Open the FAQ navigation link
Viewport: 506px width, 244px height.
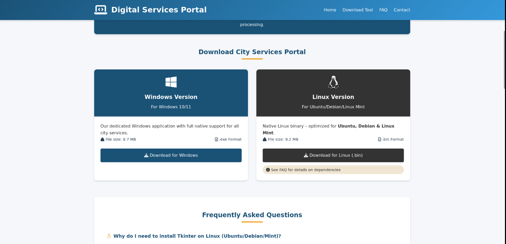click(383, 10)
